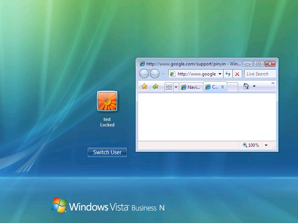Switch to the "Navi..." tab
Viewport: 298px width, 223px height.
tap(191, 87)
